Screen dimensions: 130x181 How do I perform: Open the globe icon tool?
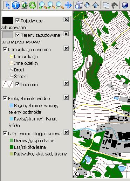tap(125, 5)
